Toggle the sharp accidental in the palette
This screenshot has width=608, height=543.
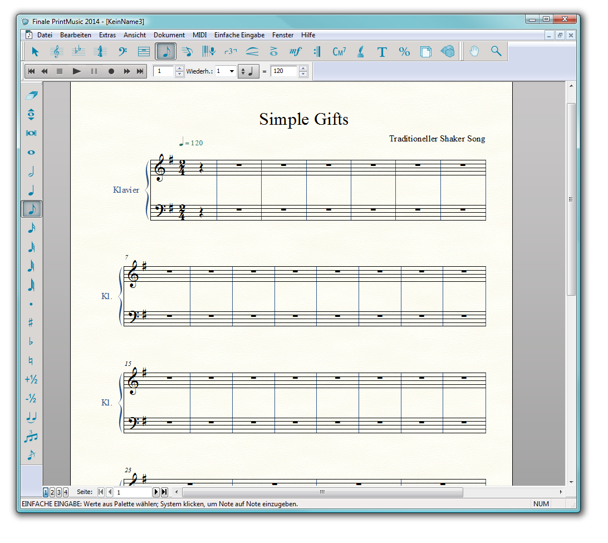pyautogui.click(x=31, y=322)
